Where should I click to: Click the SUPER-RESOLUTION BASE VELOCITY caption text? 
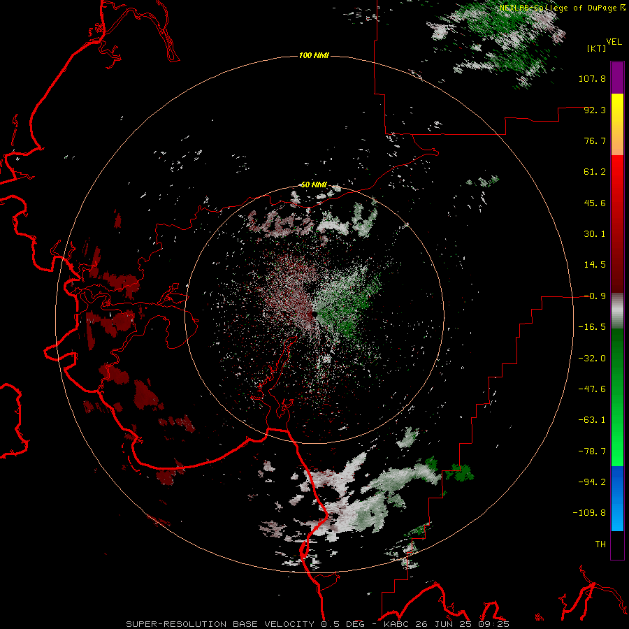click(x=220, y=624)
